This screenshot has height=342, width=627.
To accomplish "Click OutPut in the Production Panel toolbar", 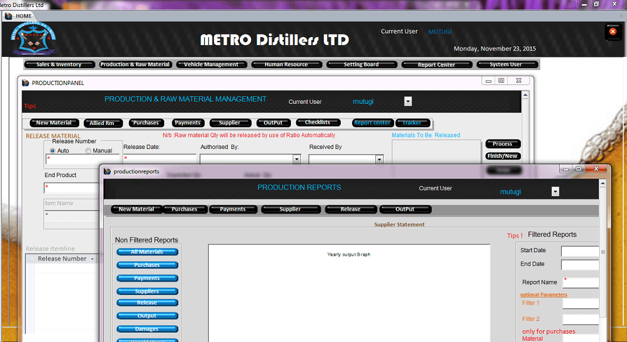I will click(273, 123).
